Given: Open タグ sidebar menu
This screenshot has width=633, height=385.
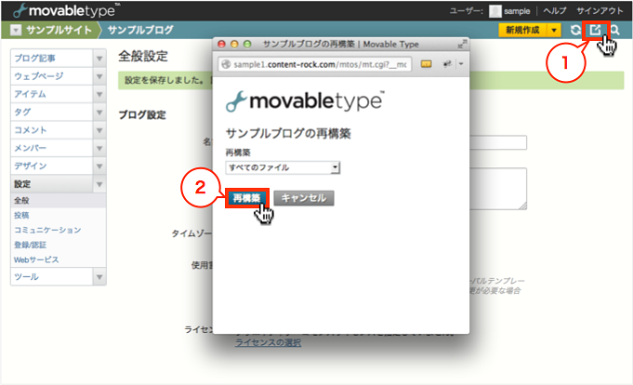Looking at the screenshot, I should tap(52, 112).
